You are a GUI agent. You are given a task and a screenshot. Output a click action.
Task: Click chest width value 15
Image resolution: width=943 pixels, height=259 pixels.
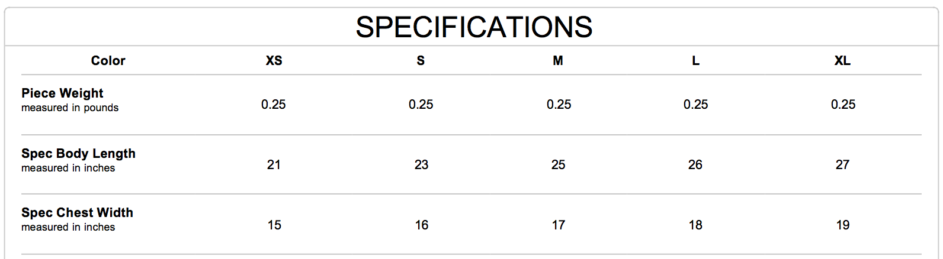click(x=274, y=225)
